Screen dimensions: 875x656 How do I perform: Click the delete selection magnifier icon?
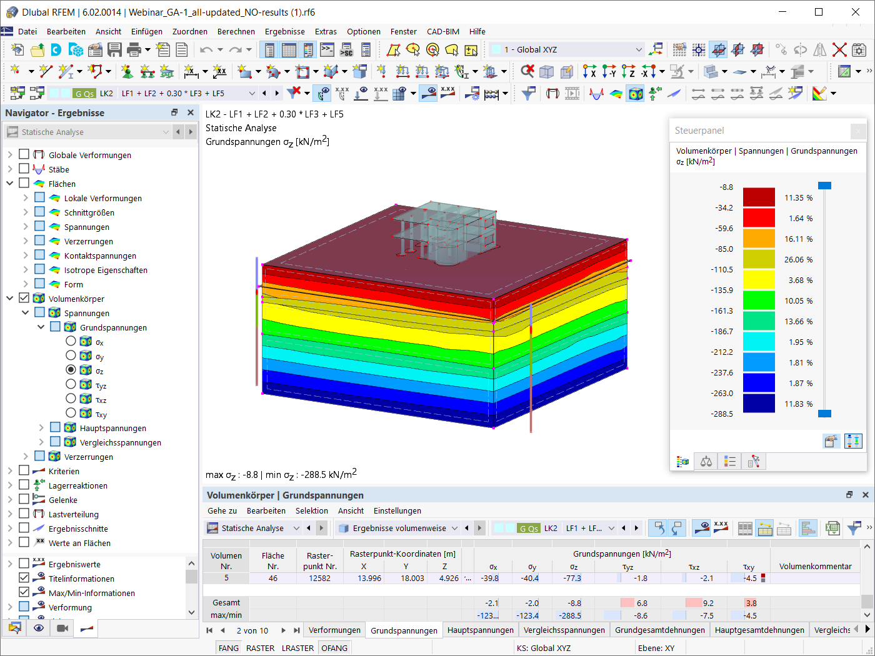point(527,71)
